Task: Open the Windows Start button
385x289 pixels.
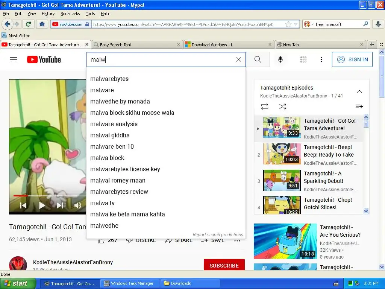Action: [18, 284]
